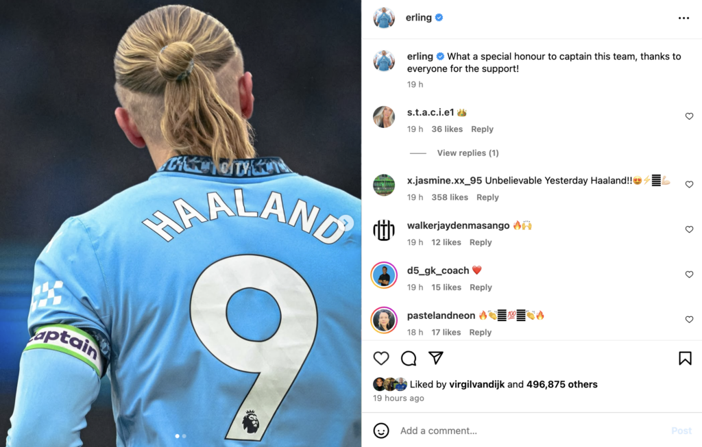The height and width of the screenshot is (447, 702).
Task: Open the three-dot more options menu
Action: [x=683, y=18]
